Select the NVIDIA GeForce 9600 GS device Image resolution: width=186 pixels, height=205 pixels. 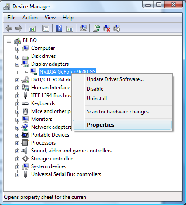67,71
